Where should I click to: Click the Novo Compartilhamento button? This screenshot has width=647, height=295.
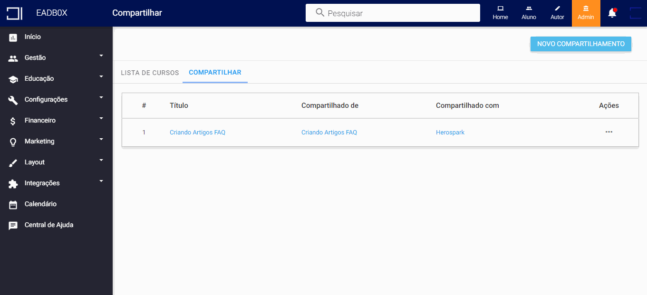581,44
